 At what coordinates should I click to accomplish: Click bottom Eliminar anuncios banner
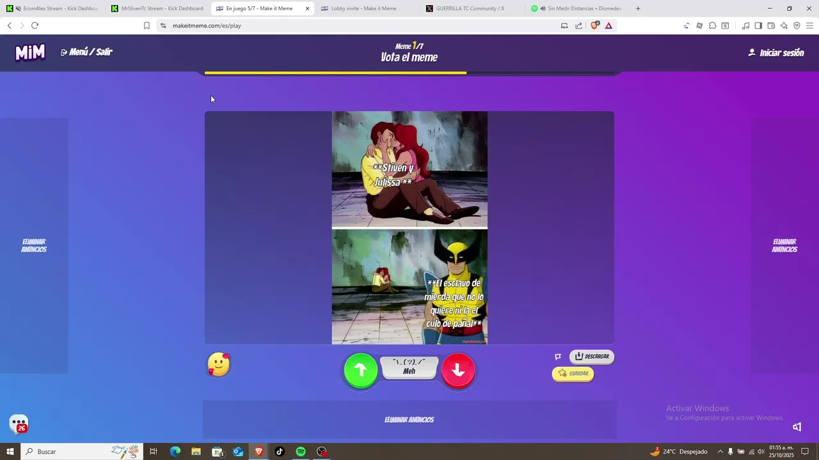click(x=409, y=420)
